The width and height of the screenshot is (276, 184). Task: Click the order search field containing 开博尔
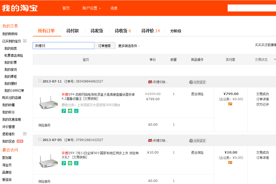pos(63,46)
